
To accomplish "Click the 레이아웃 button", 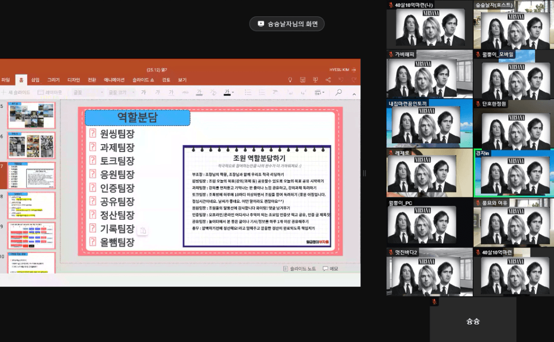I will [50, 92].
